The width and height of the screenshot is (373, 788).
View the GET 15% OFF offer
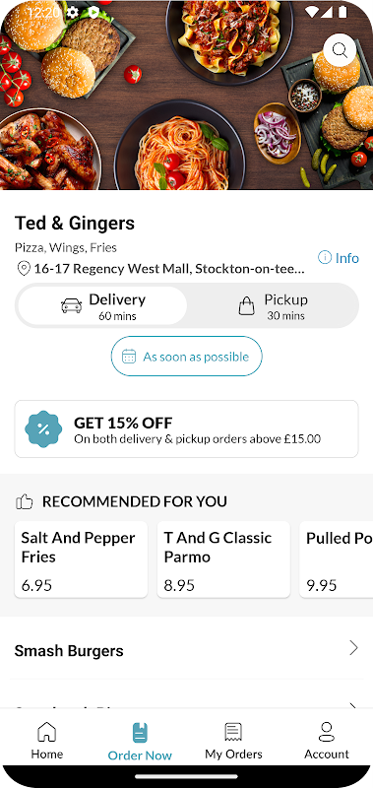[x=186, y=429]
